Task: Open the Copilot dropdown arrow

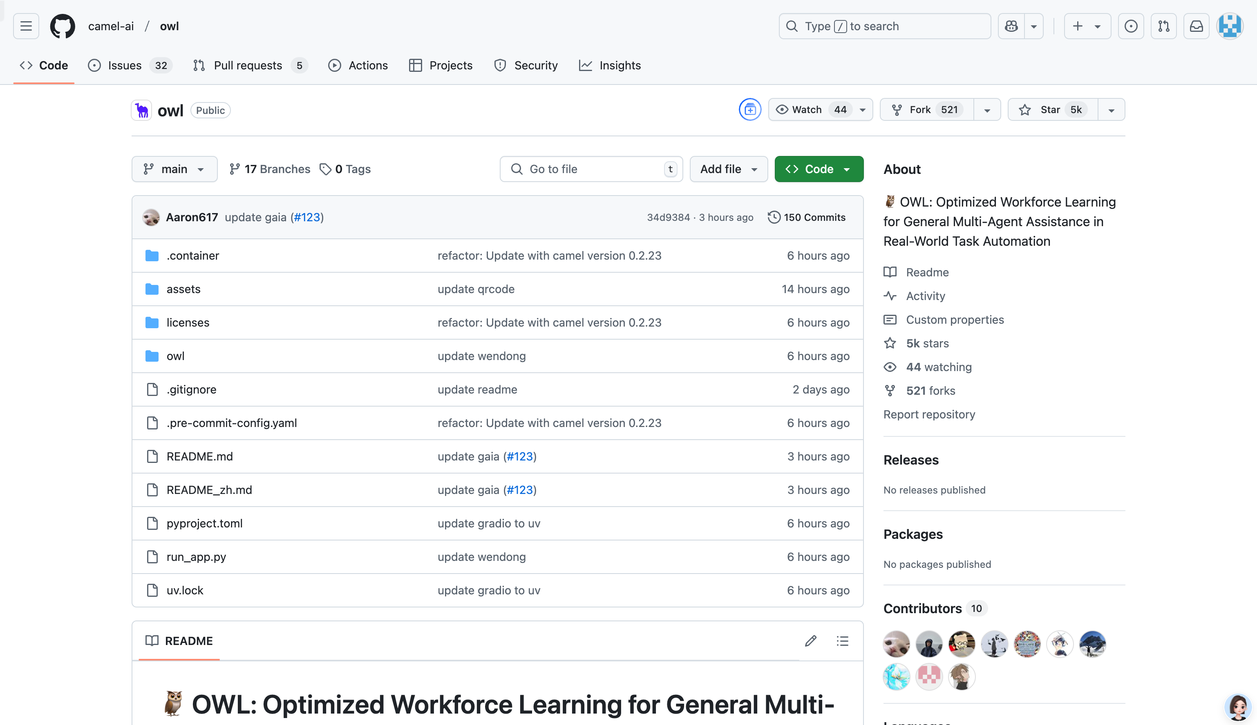Action: point(1034,26)
